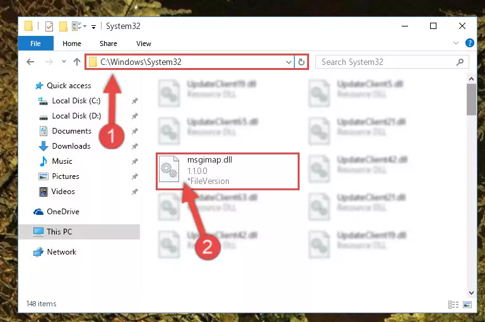This screenshot has height=322, width=485.
Task: Click the pin icon beside Music
Action: pos(134,161)
